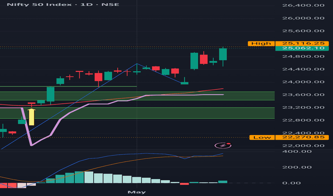Viewport: 333px width, 196px height.
Task: Click the Low price label 22,270.85
Action: [x=302, y=137]
